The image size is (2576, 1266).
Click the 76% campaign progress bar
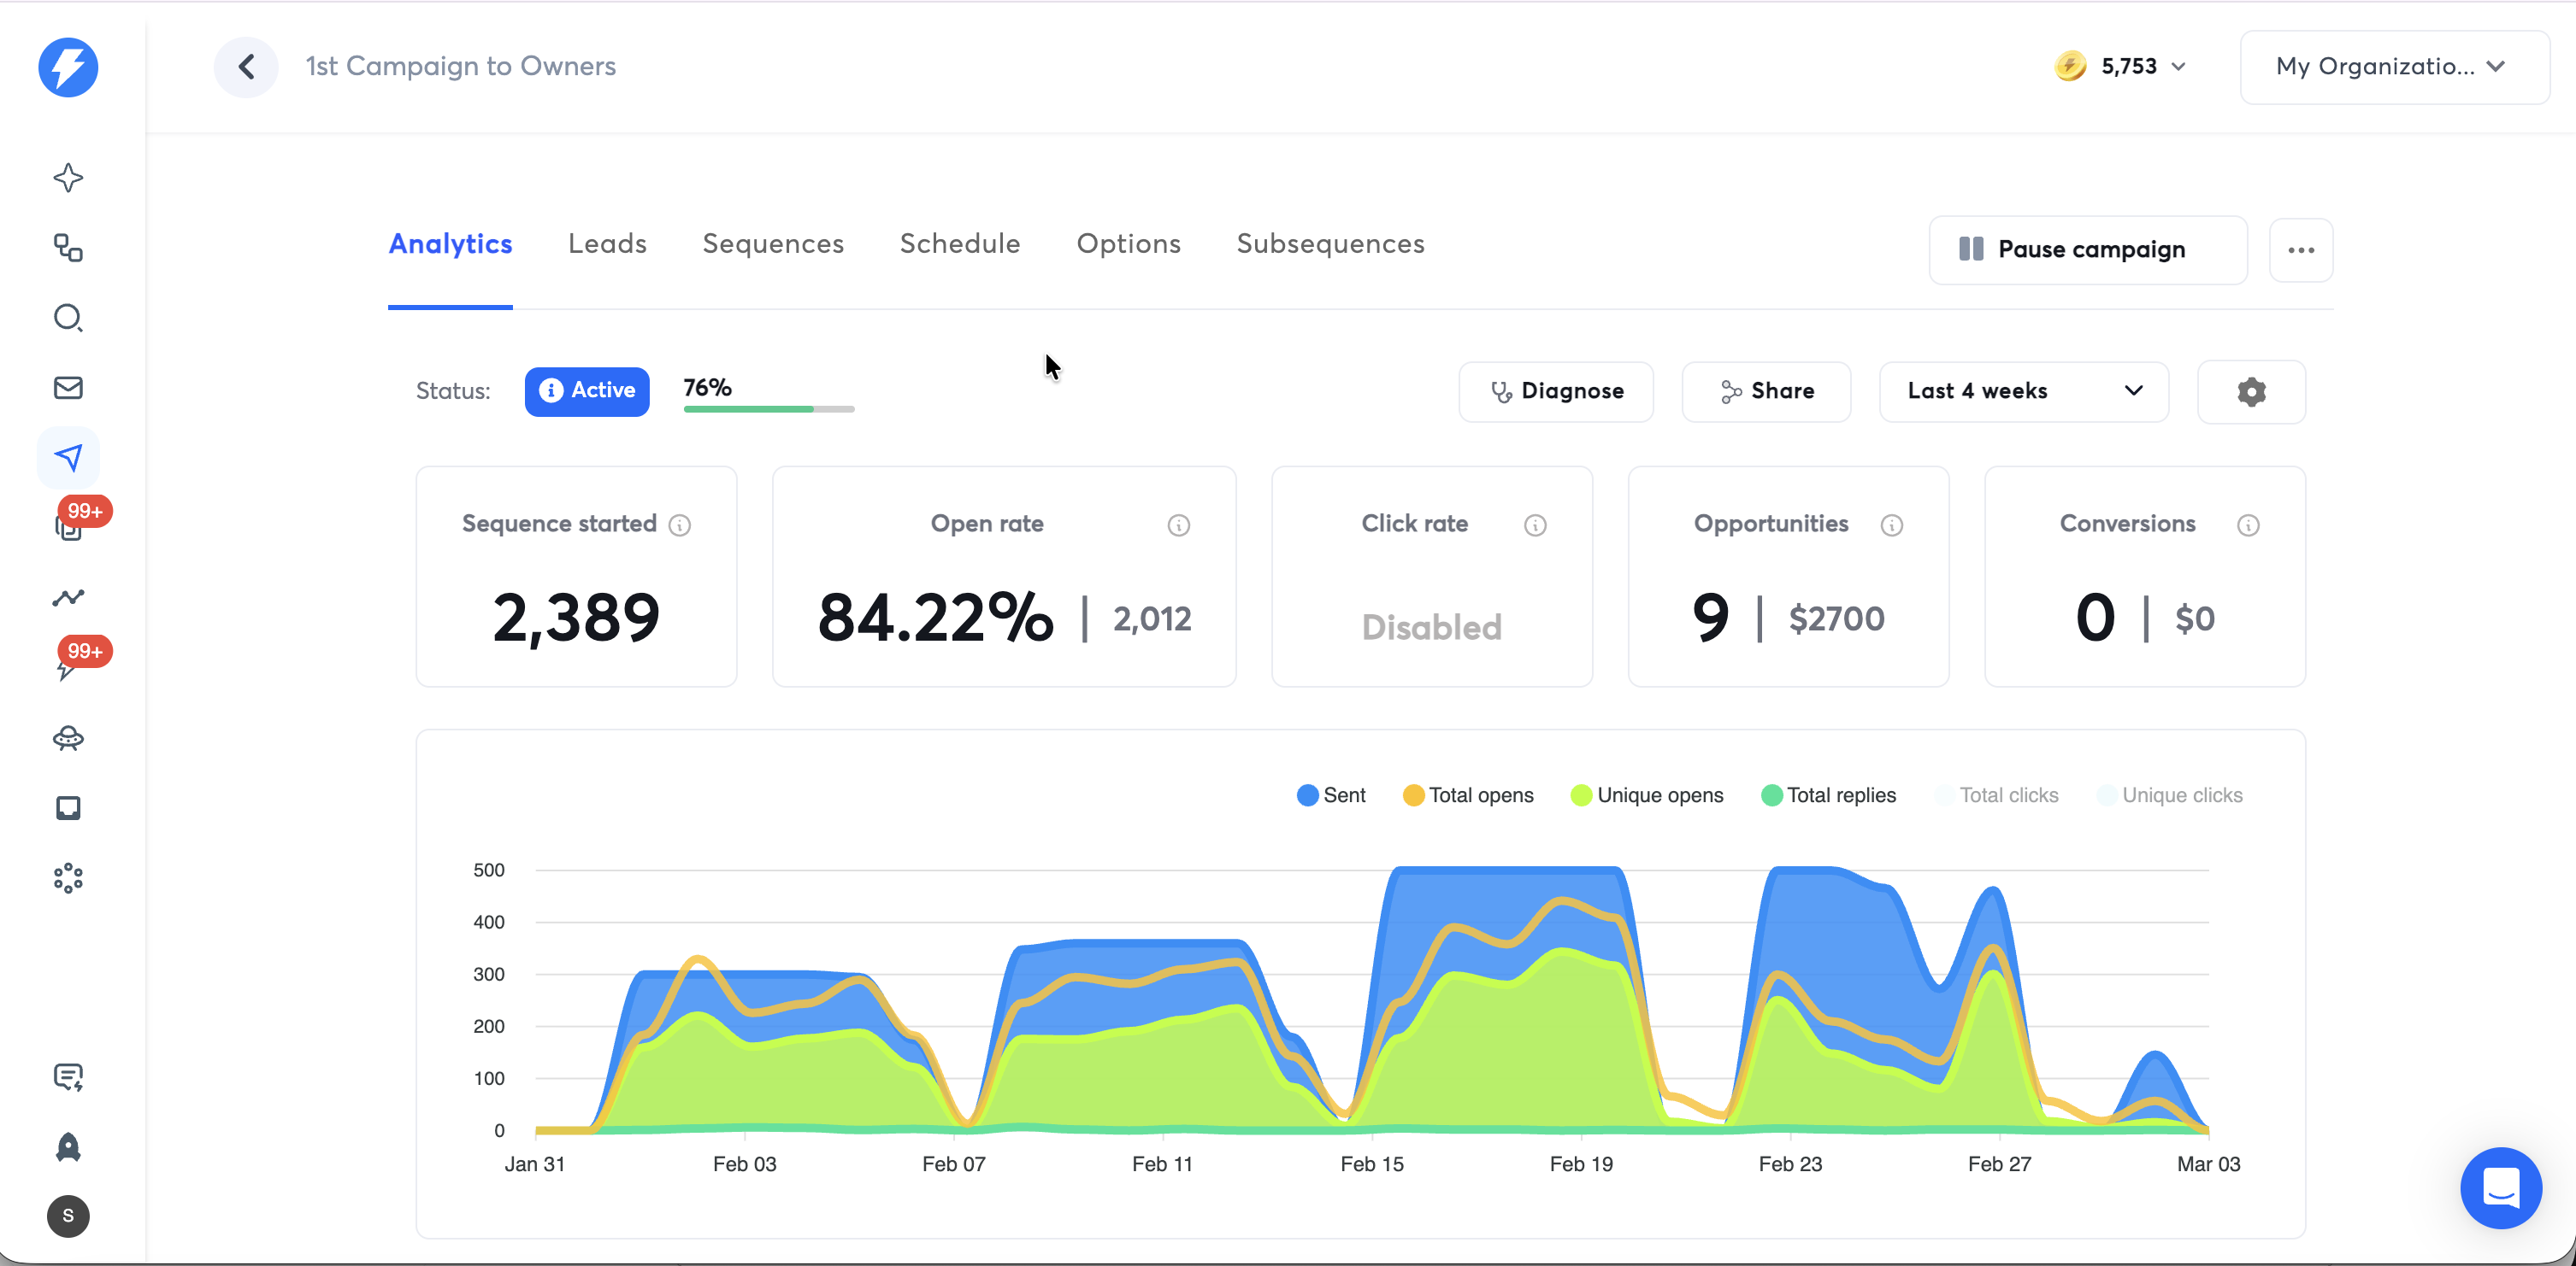pos(768,408)
